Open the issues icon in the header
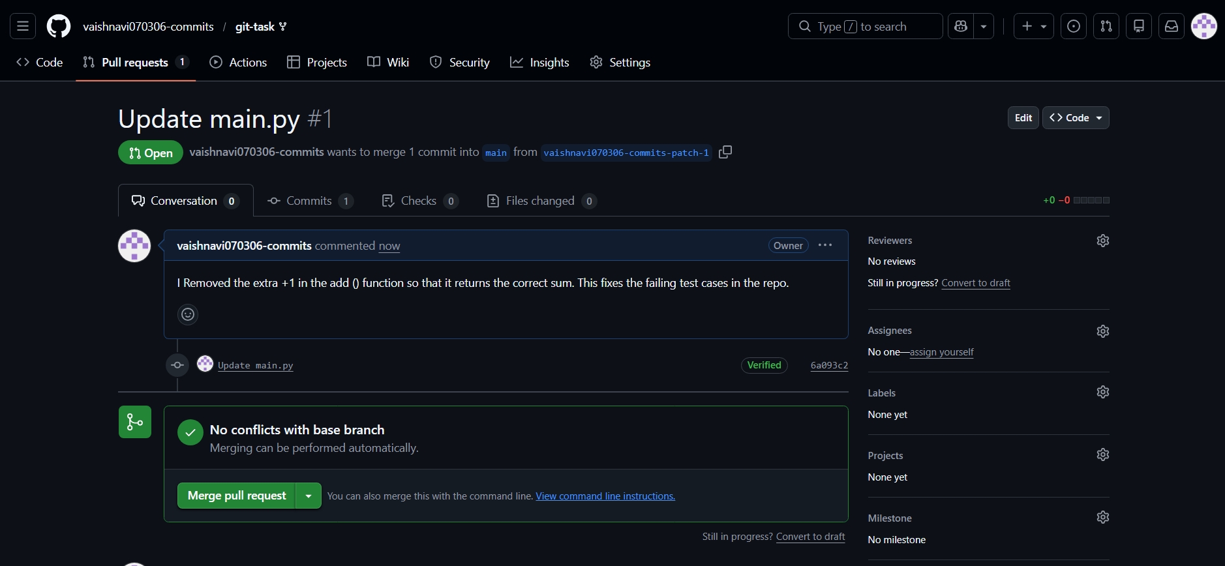The width and height of the screenshot is (1225, 566). 1074,26
